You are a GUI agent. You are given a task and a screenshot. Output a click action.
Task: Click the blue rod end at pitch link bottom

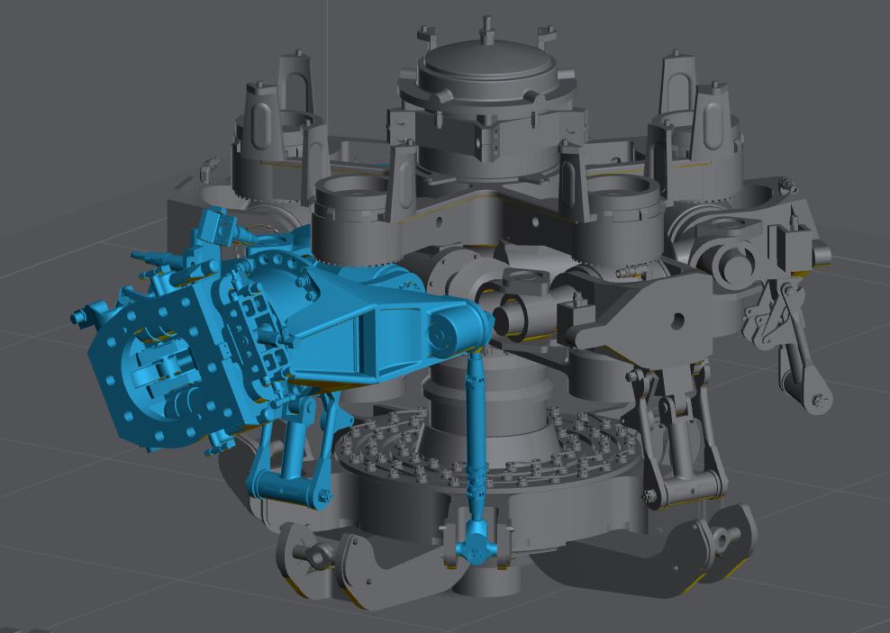(x=475, y=547)
